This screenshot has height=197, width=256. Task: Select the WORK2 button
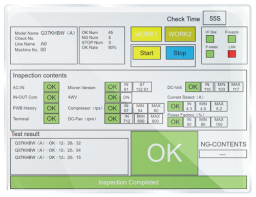180,34
